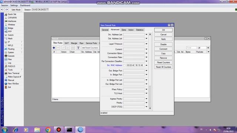Expand Per Connection Classifier field
Image resolution: width=237 pixels, height=133 pixels.
[146, 61]
